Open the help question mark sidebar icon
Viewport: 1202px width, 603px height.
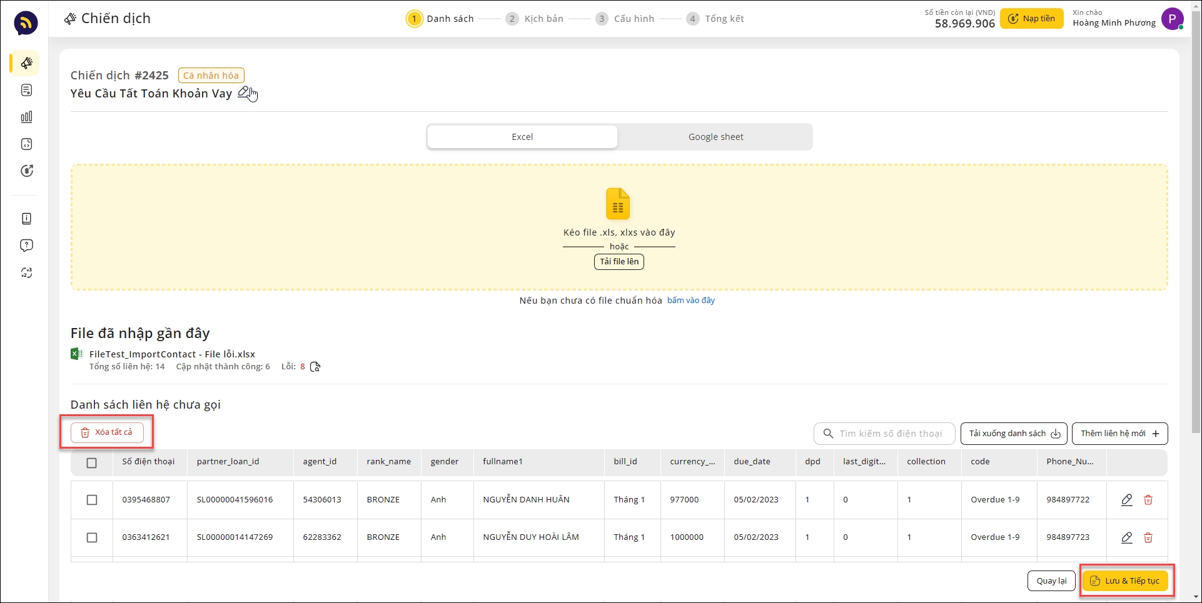26,246
